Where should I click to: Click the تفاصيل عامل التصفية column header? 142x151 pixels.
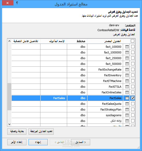tap(26, 41)
